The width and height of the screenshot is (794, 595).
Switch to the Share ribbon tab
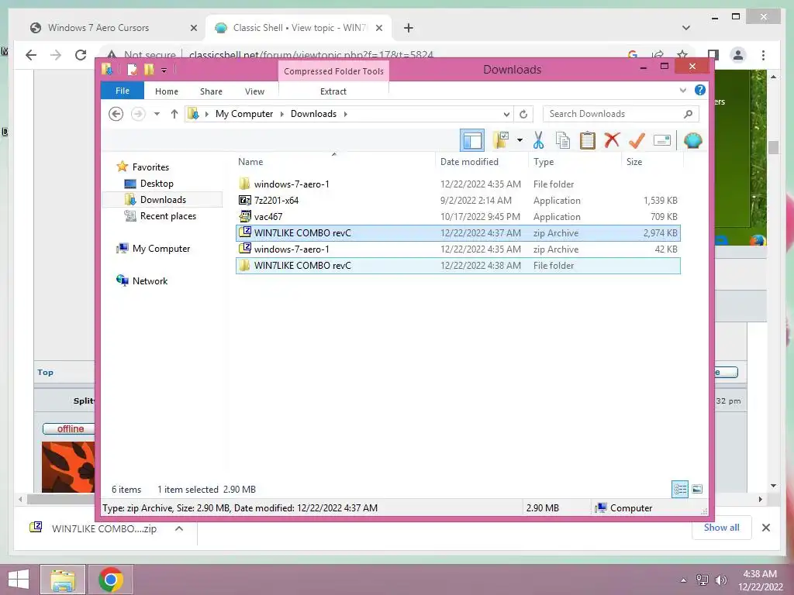point(211,91)
